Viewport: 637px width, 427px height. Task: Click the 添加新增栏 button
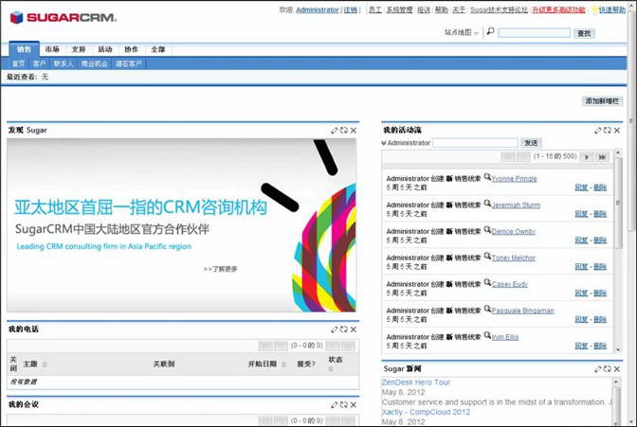pyautogui.click(x=603, y=100)
